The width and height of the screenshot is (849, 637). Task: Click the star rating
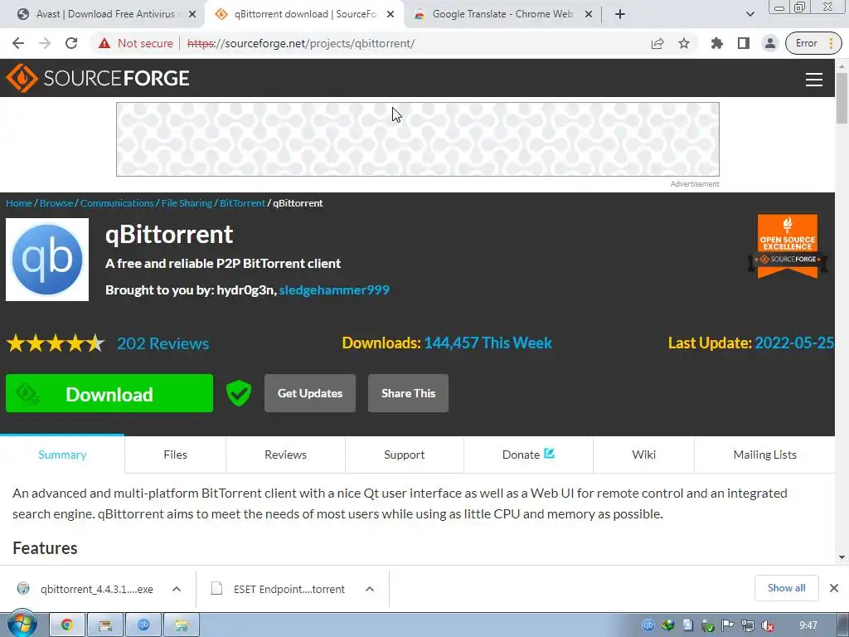(56, 343)
